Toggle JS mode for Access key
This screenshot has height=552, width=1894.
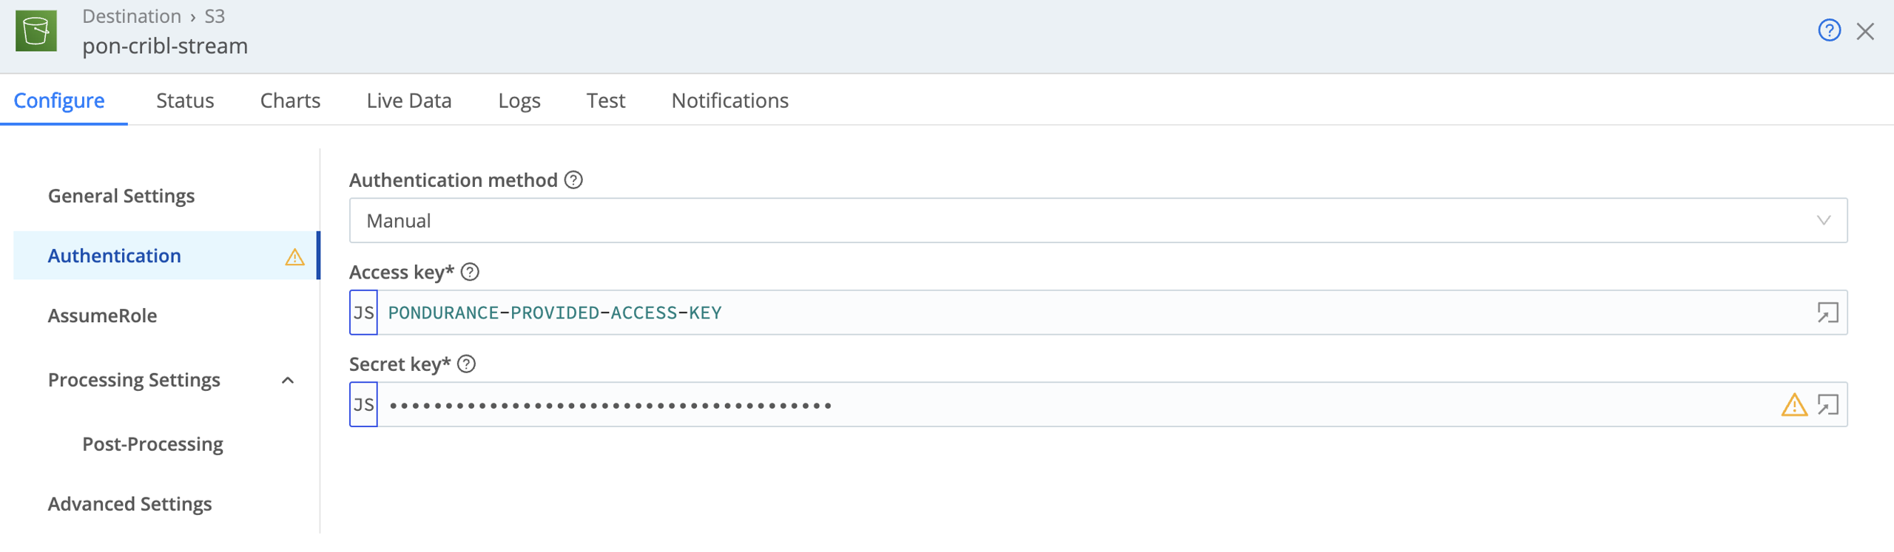[363, 313]
